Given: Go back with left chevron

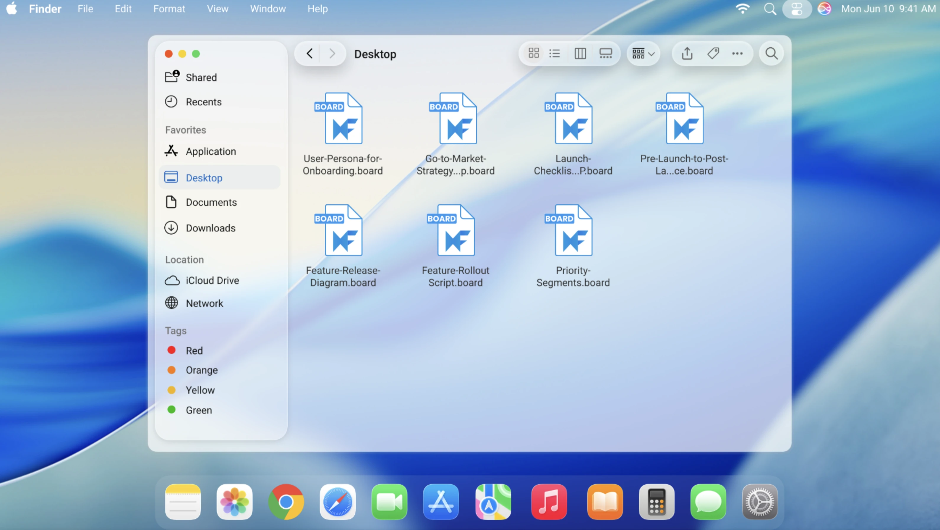Looking at the screenshot, I should pyautogui.click(x=309, y=54).
